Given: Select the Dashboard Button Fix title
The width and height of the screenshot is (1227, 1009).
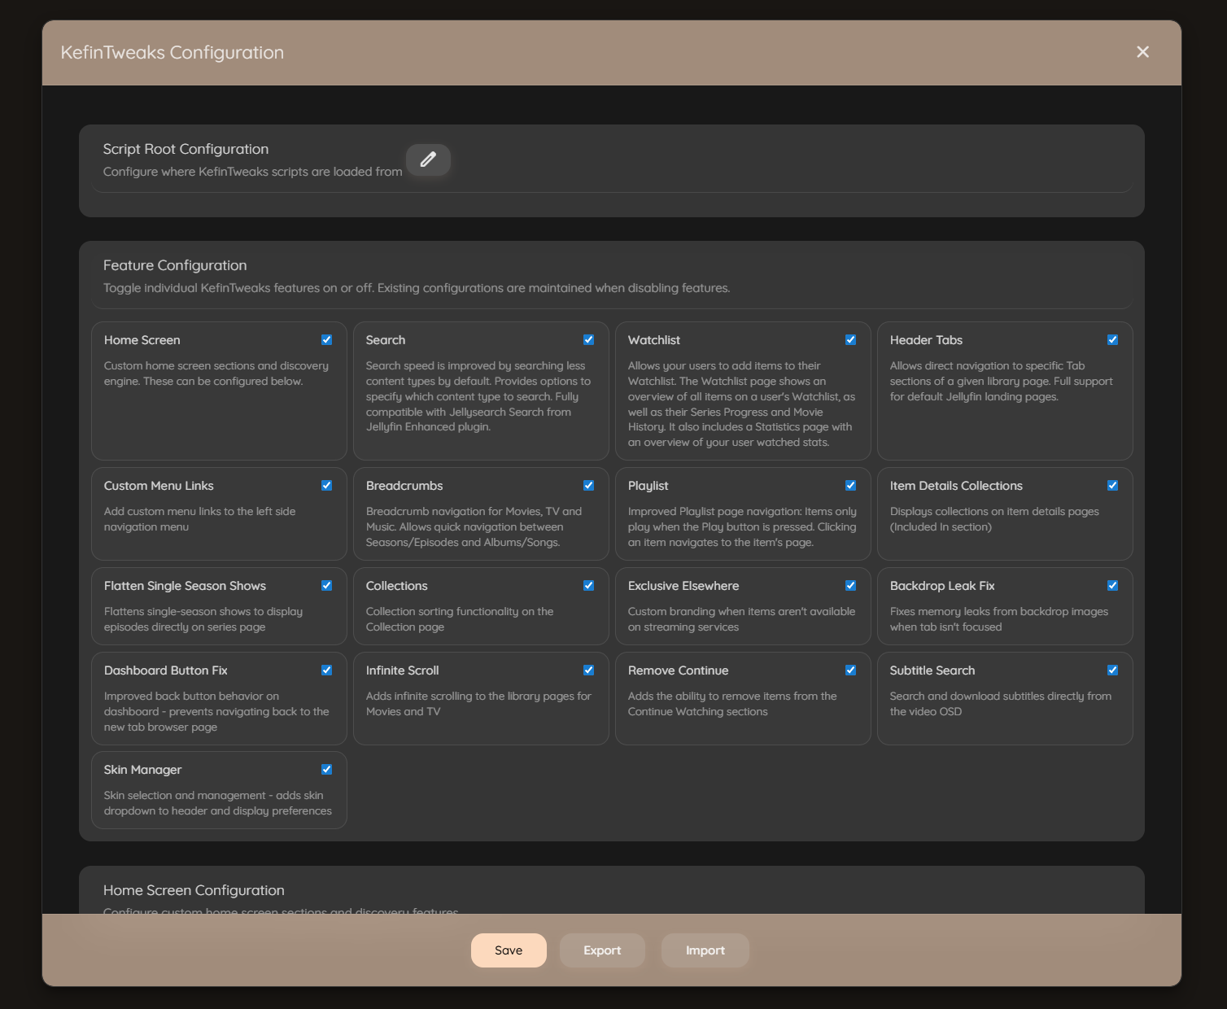Looking at the screenshot, I should (x=166, y=670).
